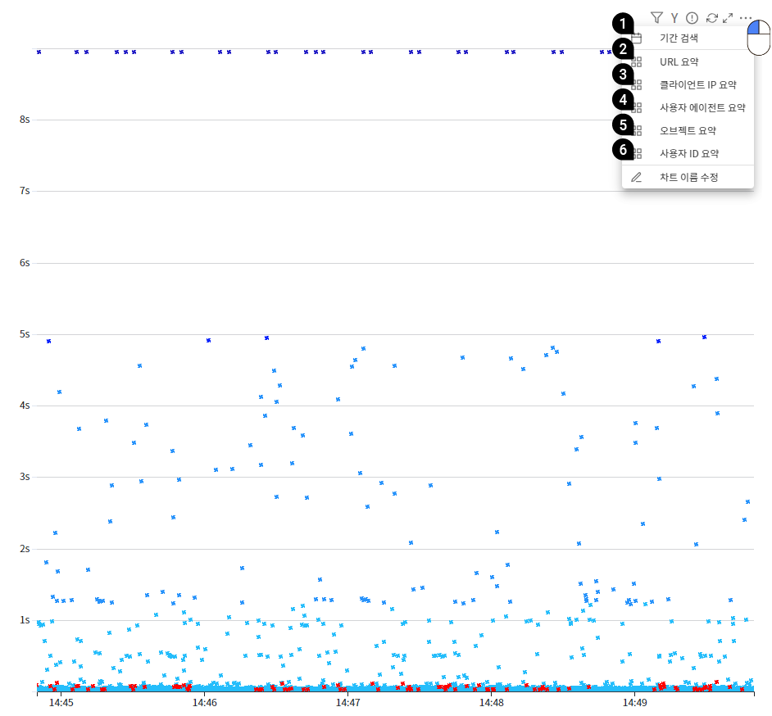This screenshot has width=772, height=716.
Task: Click the 5s label on the vertical axis
Action: [25, 334]
